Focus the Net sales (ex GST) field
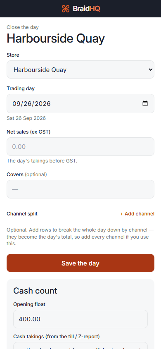Image resolution: width=161 pixels, height=349 pixels. coord(80,146)
